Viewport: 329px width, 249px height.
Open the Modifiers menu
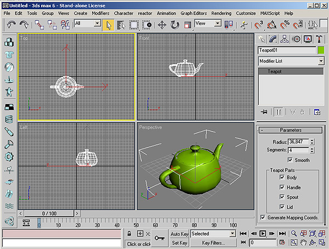[100, 13]
